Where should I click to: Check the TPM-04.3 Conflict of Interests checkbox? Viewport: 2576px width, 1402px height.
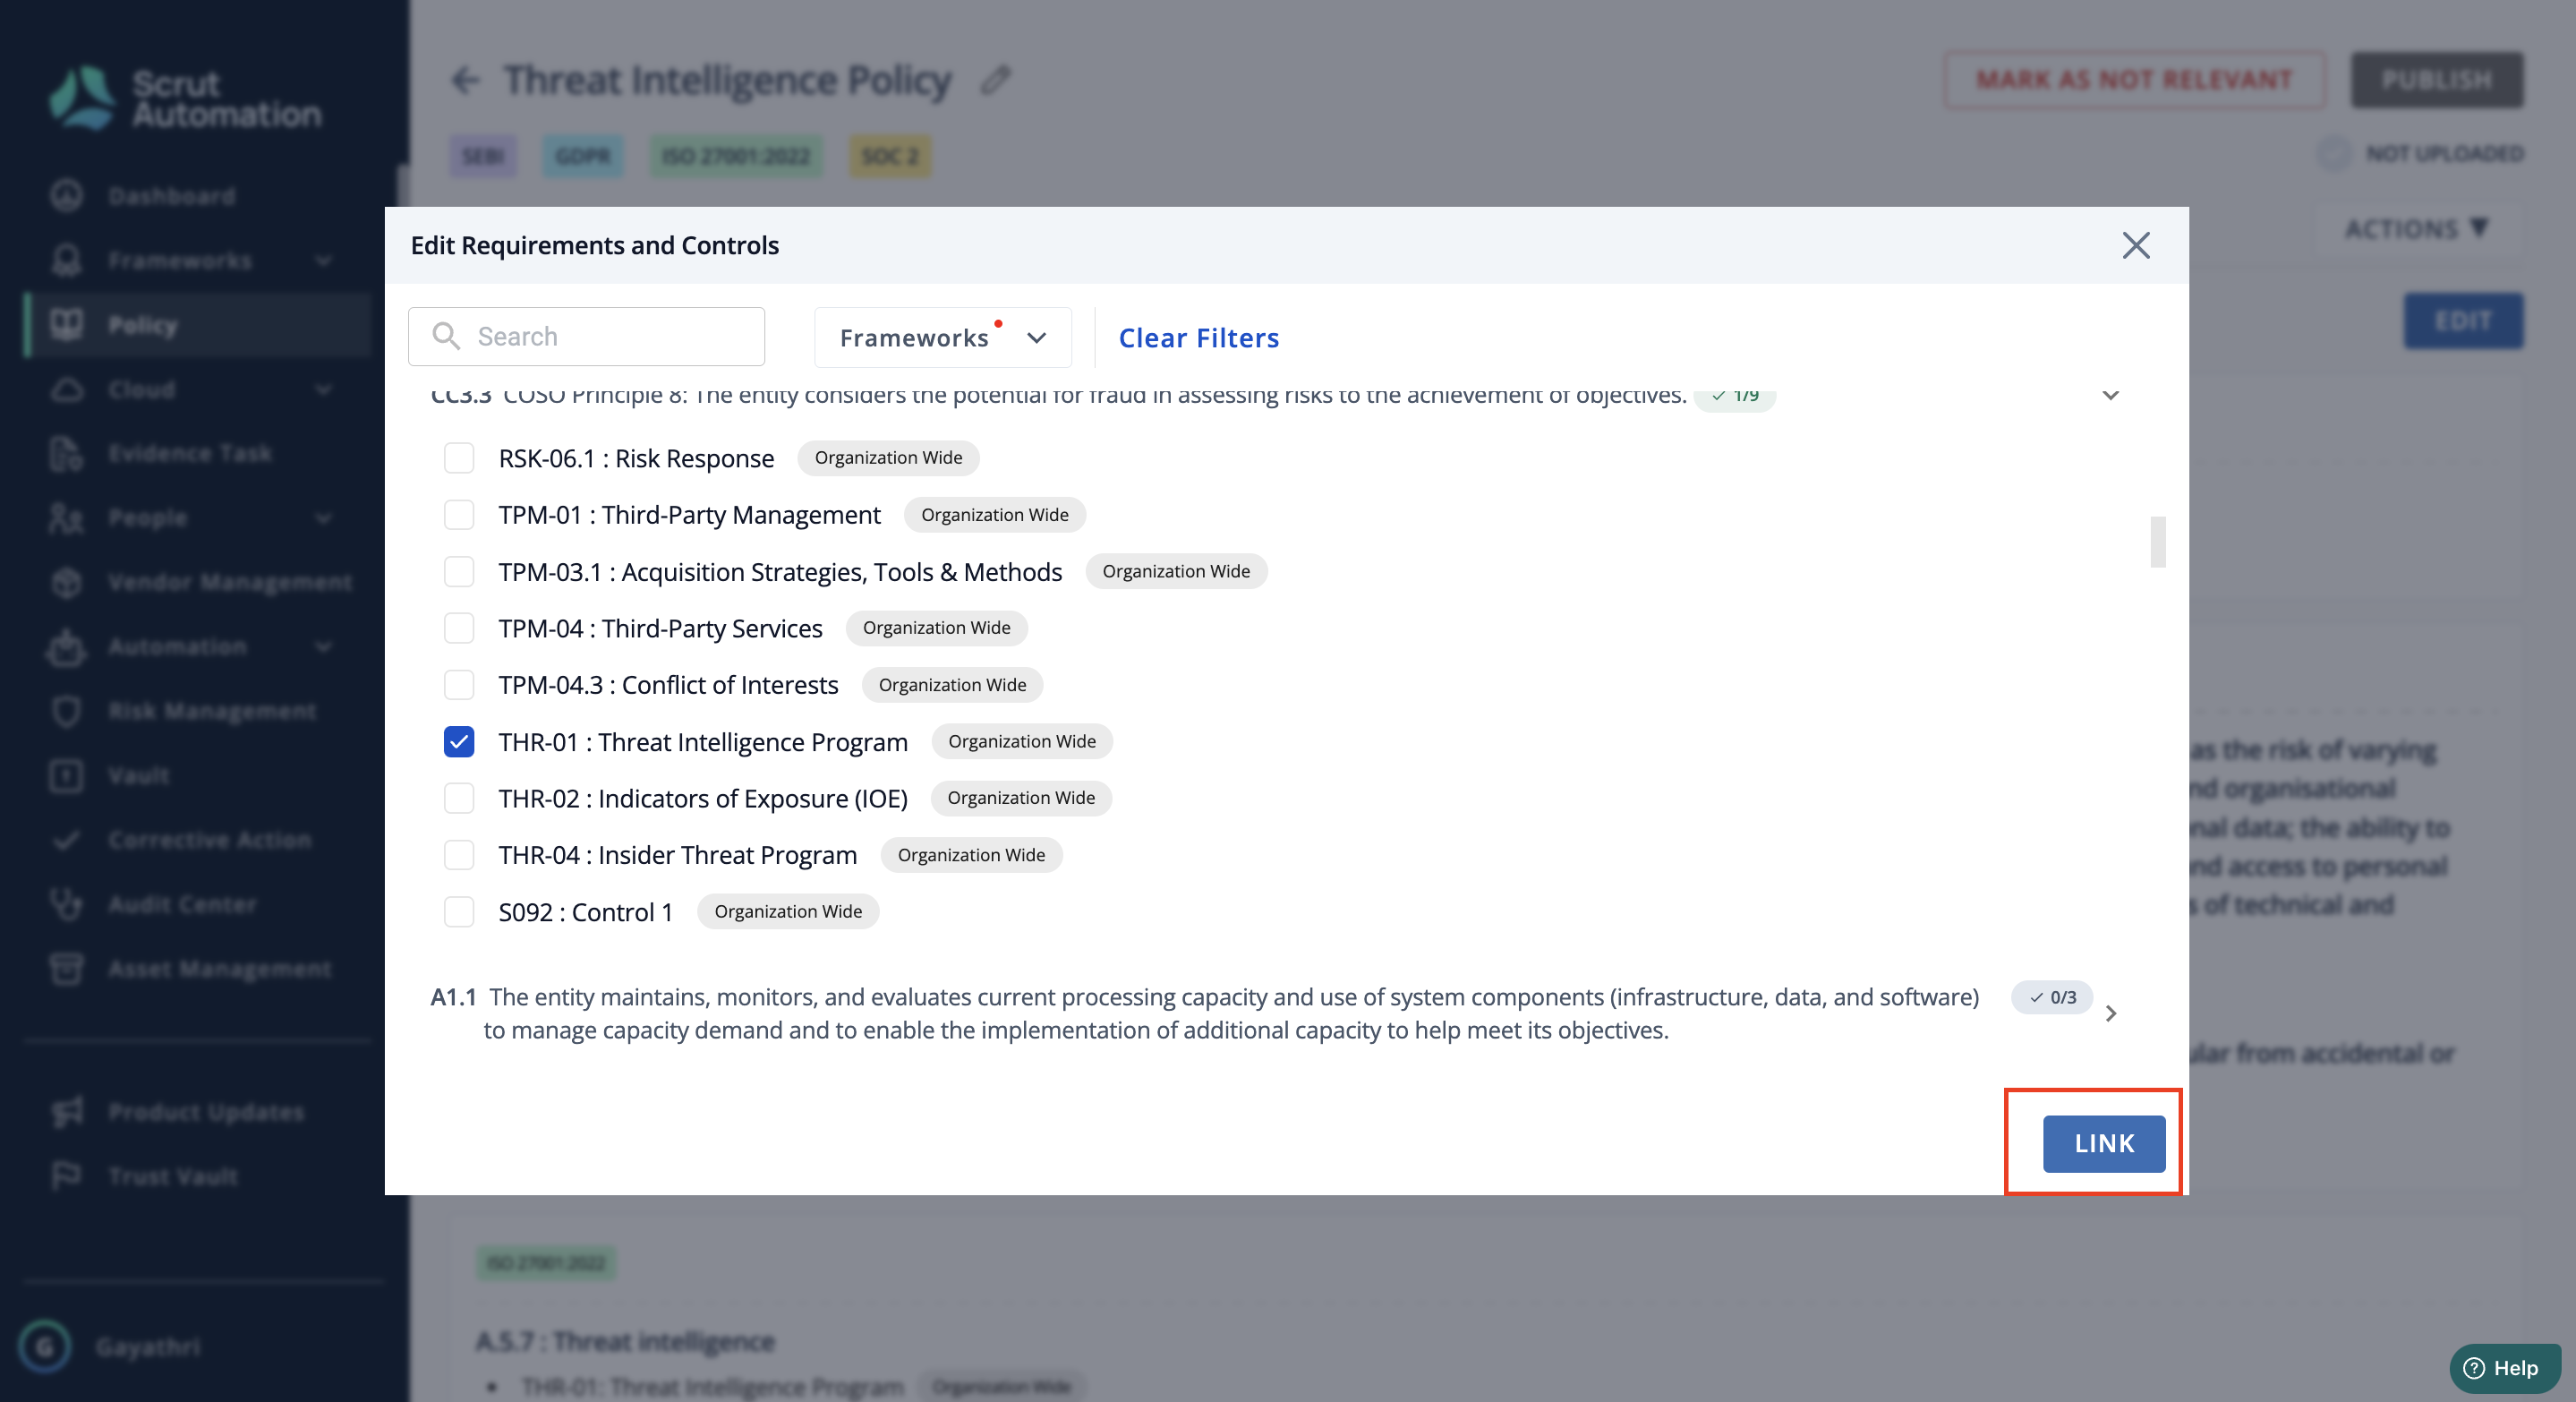(x=459, y=685)
